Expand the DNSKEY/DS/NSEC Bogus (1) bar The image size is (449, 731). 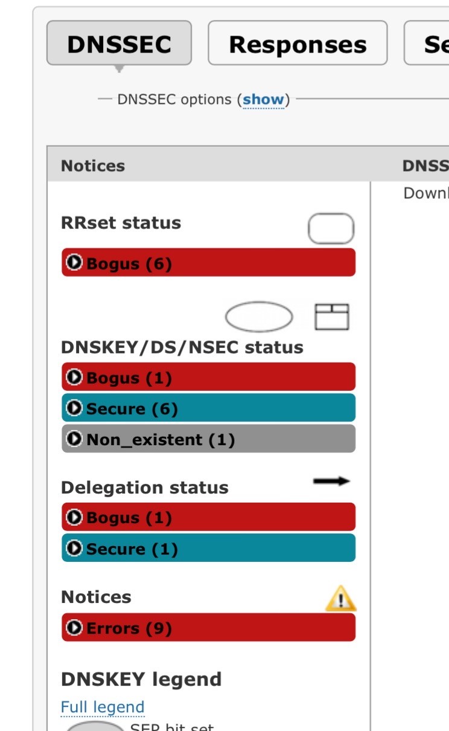tap(208, 378)
